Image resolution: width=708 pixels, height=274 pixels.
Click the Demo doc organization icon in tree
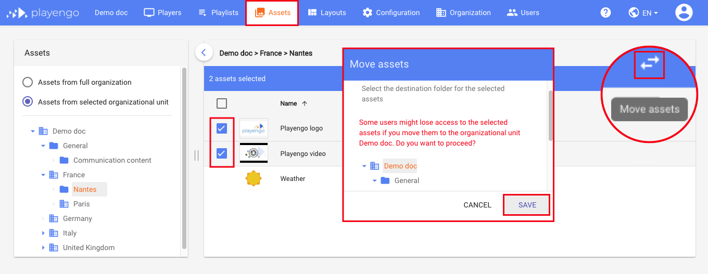pyautogui.click(x=43, y=131)
